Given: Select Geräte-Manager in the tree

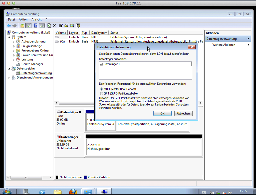Looking at the screenshot, I should (x=32, y=64).
